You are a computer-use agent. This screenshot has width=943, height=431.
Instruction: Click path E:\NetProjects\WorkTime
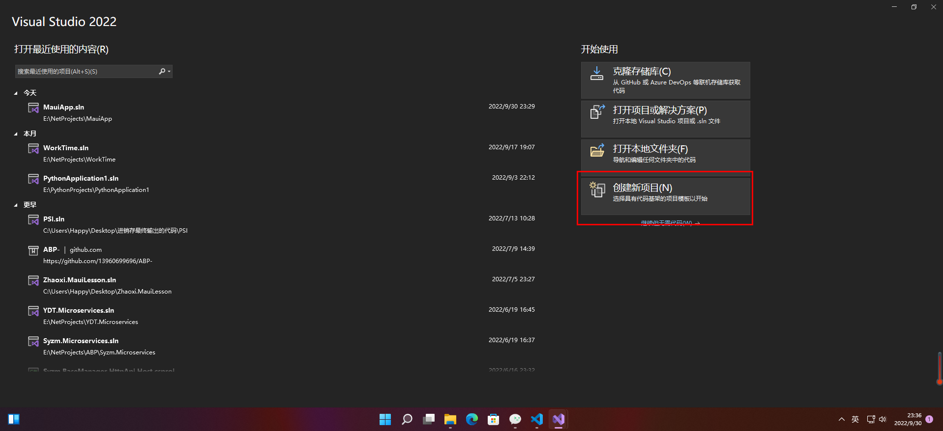click(79, 160)
